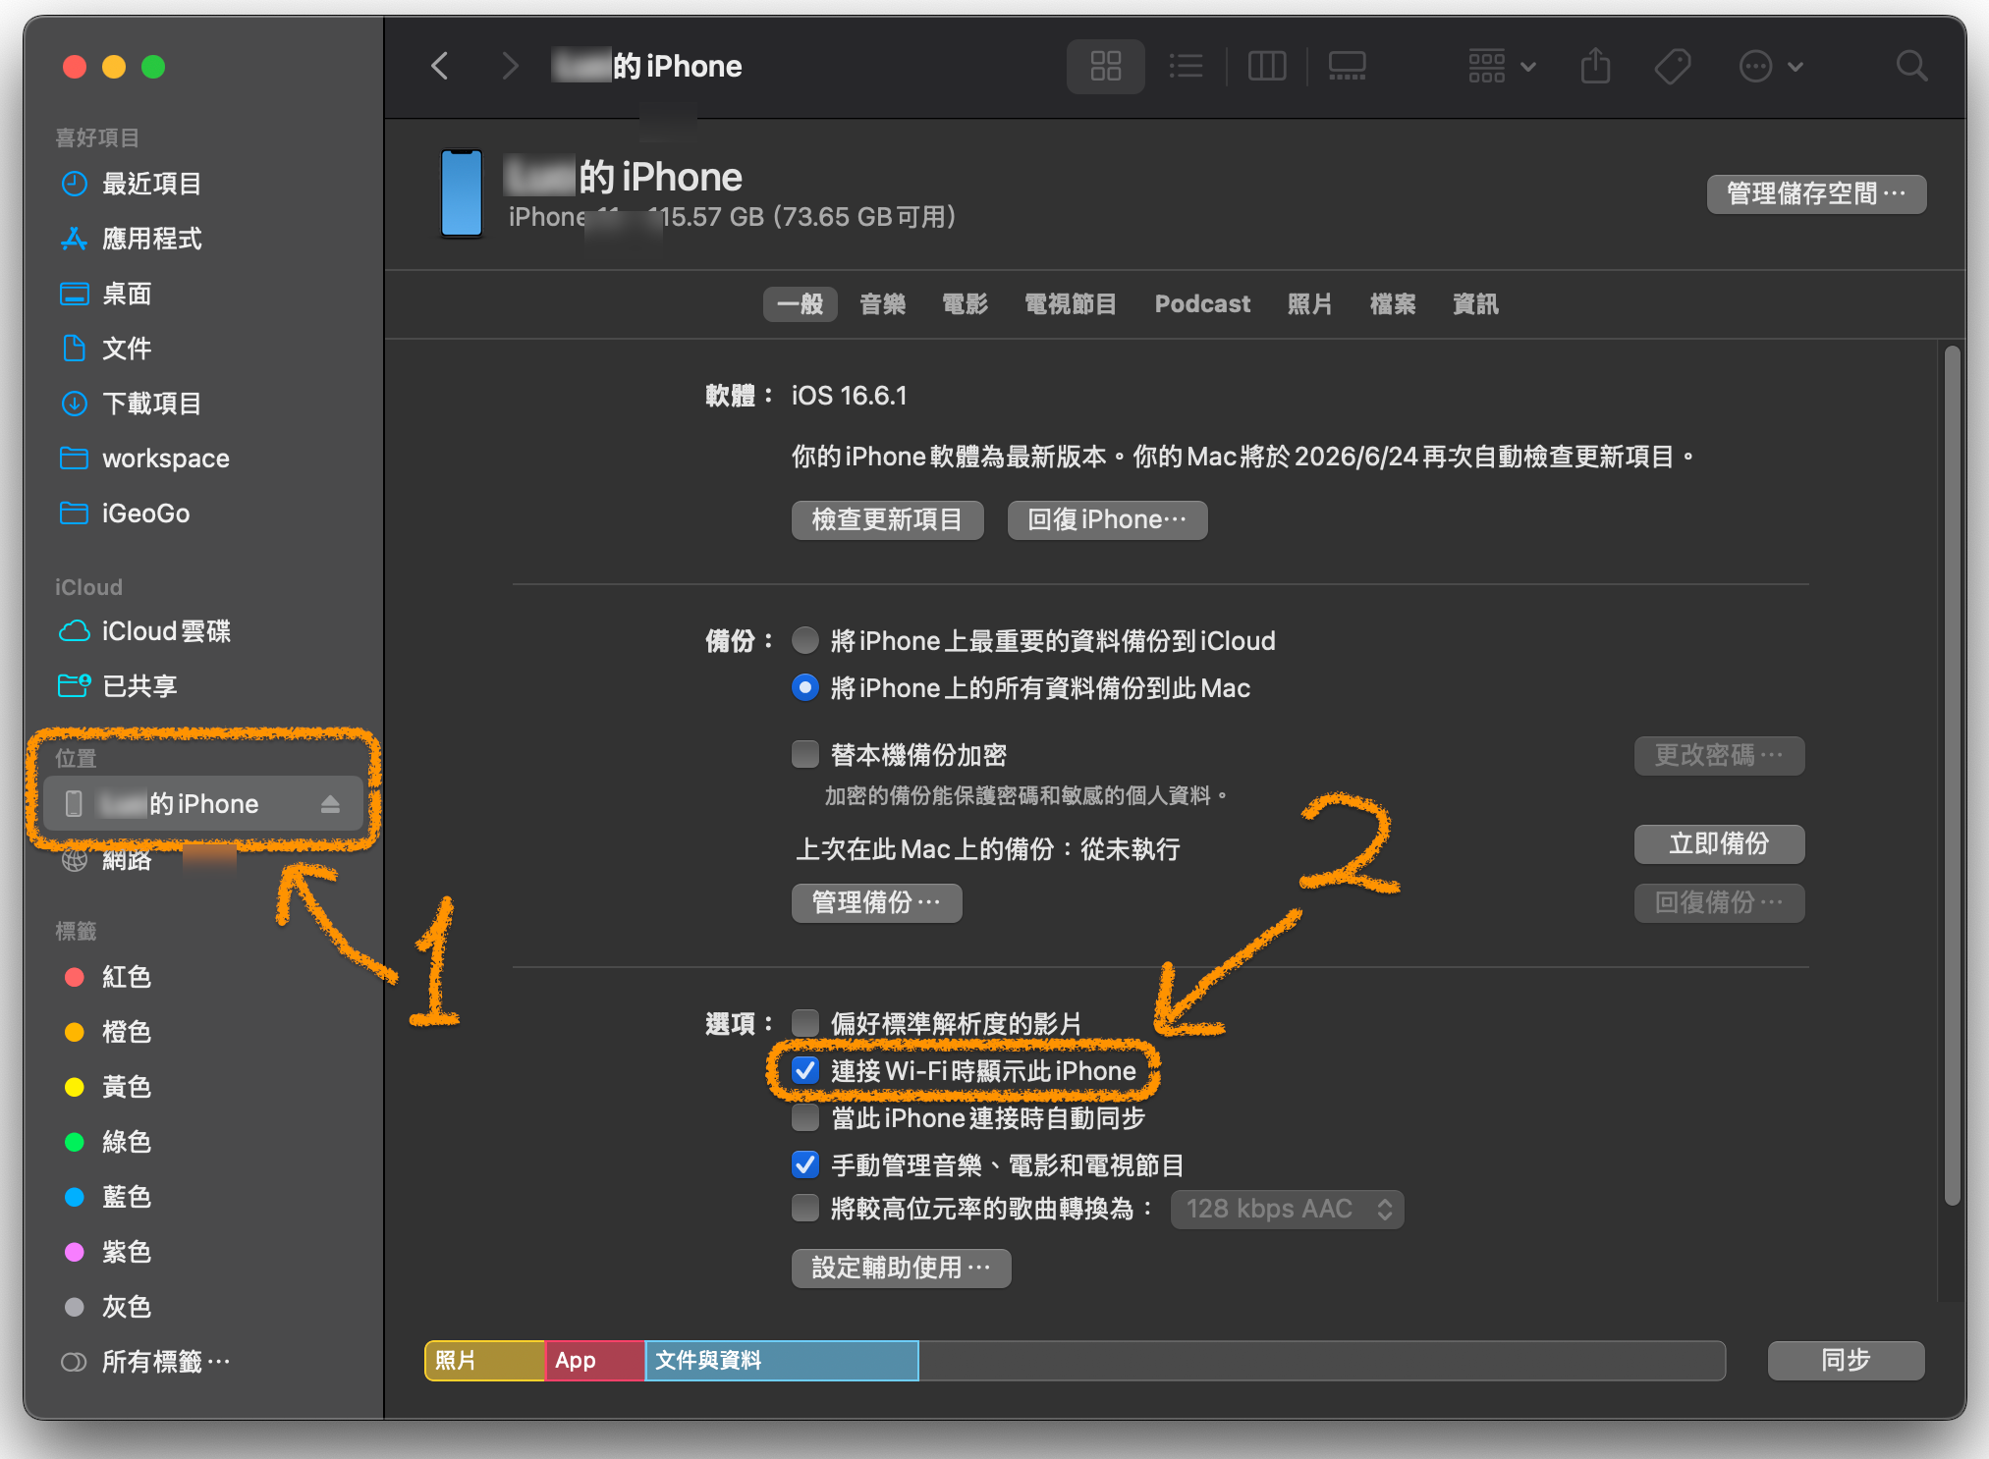Viewport: 1989px width, 1459px height.
Task: Select the iPhone device in sidebar
Action: coord(203,804)
